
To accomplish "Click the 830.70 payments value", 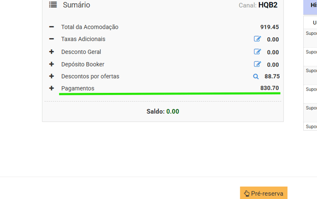I will pyautogui.click(x=269, y=88).
